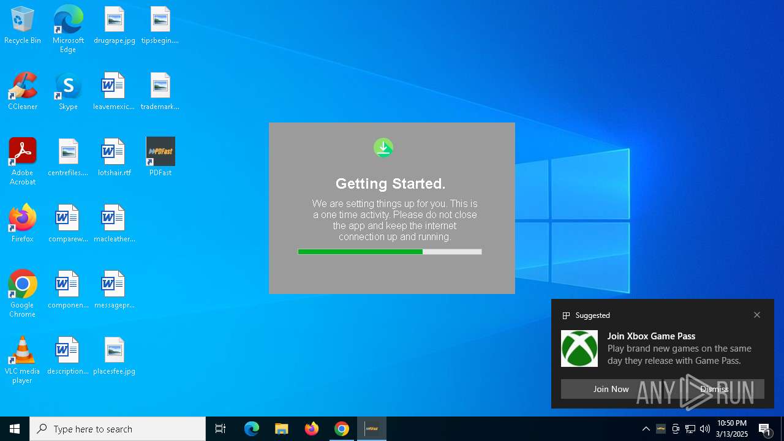Select the drugrape.jpg file icon

click(115, 26)
